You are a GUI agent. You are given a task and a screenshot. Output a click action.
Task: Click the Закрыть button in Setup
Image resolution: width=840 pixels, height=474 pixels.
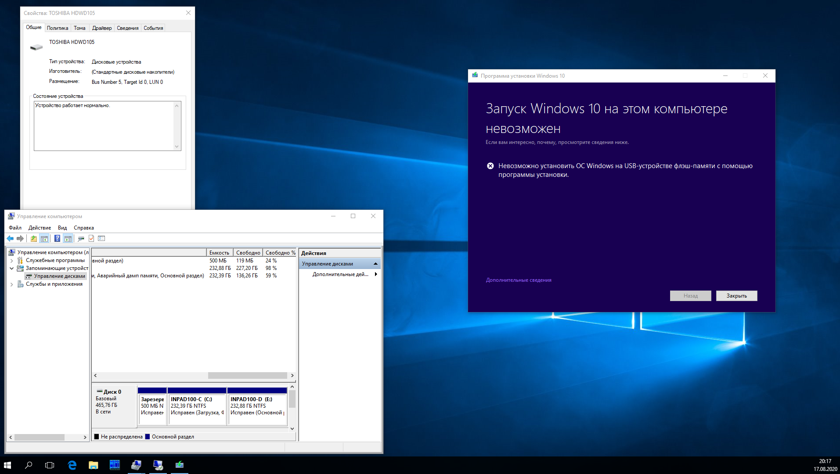click(x=736, y=296)
